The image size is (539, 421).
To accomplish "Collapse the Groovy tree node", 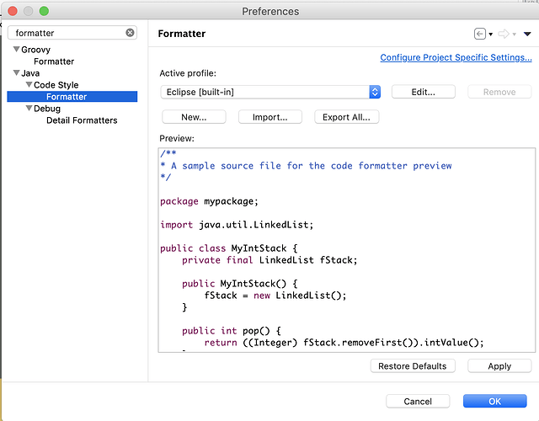I will tap(16, 50).
